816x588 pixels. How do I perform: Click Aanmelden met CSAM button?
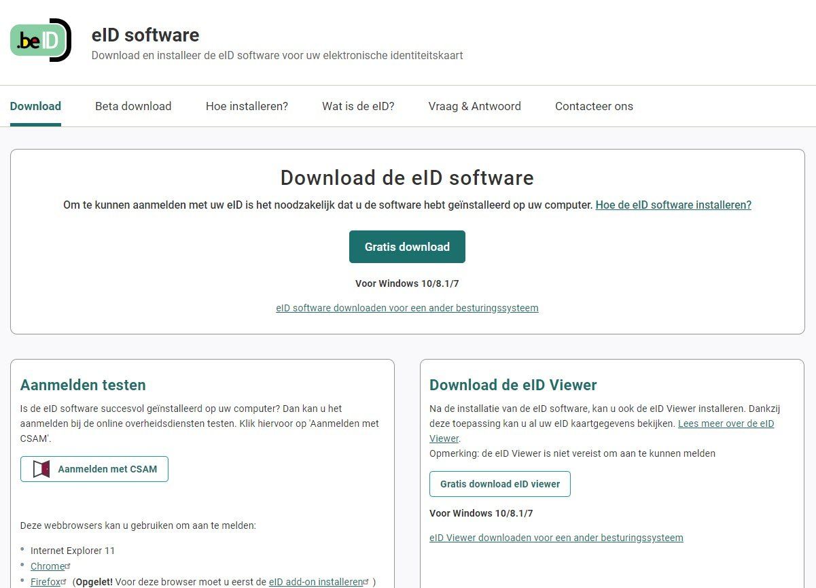[94, 469]
